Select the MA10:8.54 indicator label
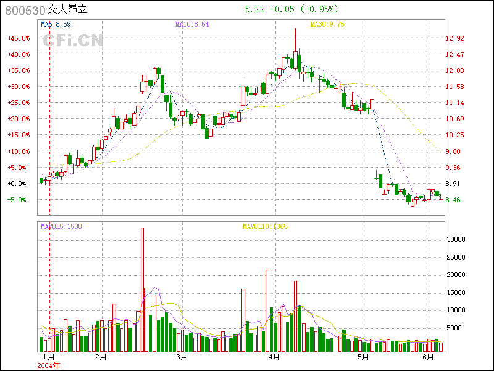Image resolution: width=494 pixels, height=371 pixels. (192, 24)
